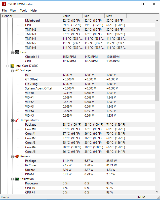Click the Temperatures thermometer icon

(17, 120)
